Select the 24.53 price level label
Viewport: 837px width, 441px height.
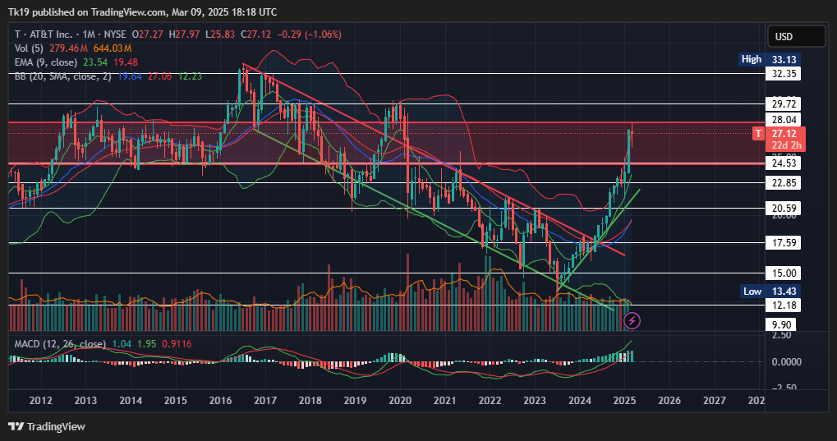(x=784, y=163)
